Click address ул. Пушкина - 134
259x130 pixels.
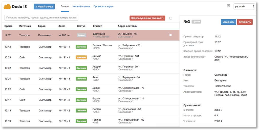pyautogui.click(x=129, y=56)
